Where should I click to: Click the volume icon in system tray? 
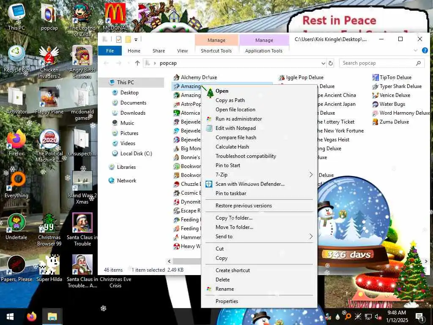pos(378,317)
